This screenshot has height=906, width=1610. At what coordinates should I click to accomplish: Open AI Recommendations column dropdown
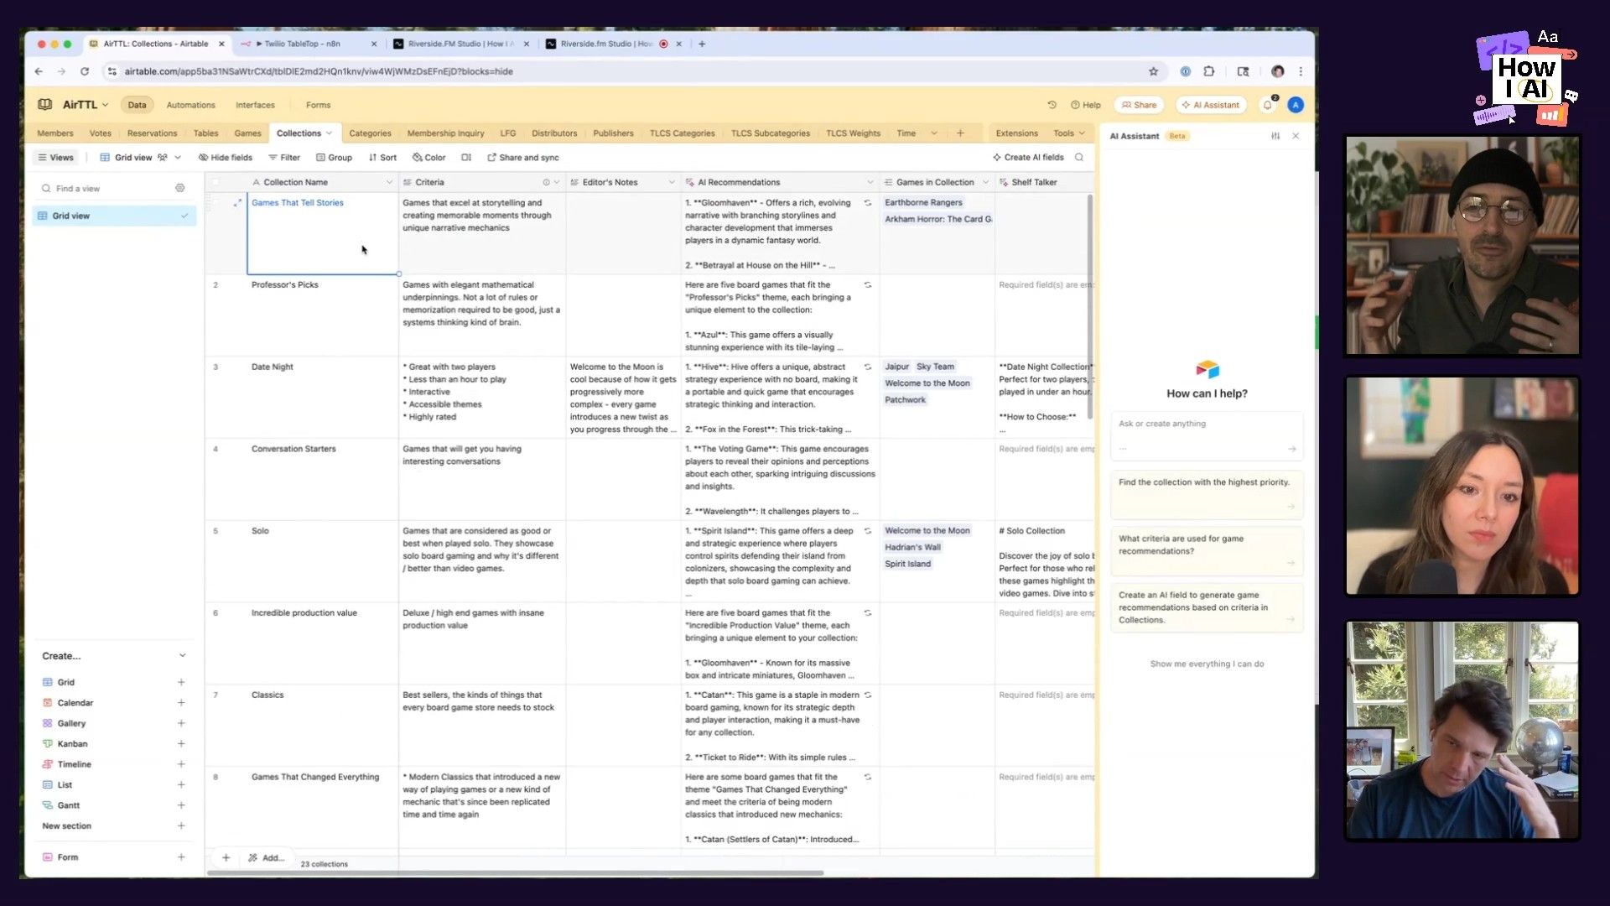pos(870,182)
